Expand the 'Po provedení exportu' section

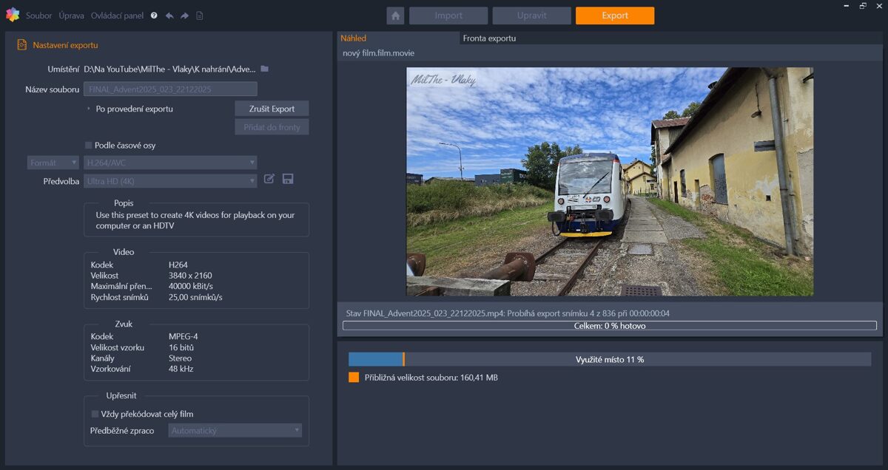coord(89,109)
